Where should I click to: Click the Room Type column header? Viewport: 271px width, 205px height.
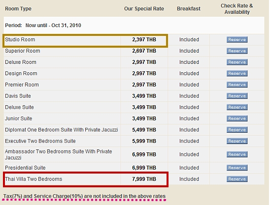18,9
